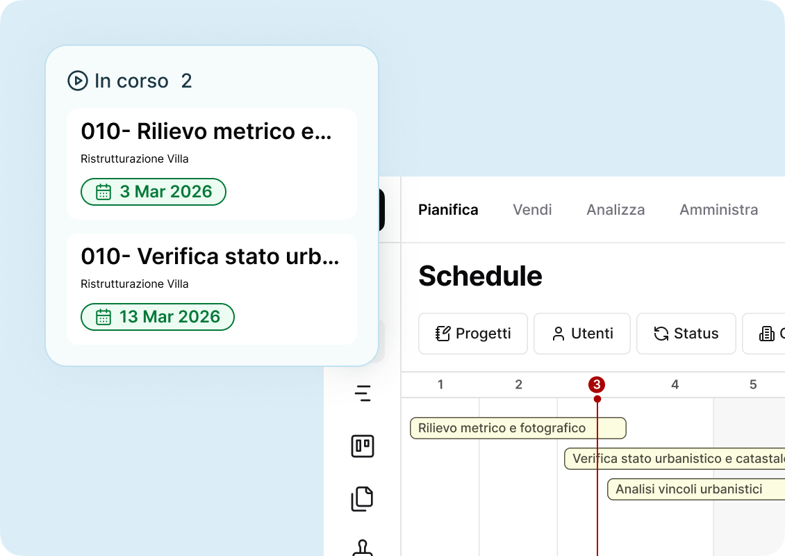The width and height of the screenshot is (785, 556).
Task: Click day 4 in the timeline header
Action: [x=675, y=385]
